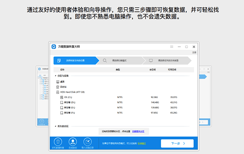Click the round icon in left background window's footer
This screenshot has height=154, width=244.
coord(41,121)
